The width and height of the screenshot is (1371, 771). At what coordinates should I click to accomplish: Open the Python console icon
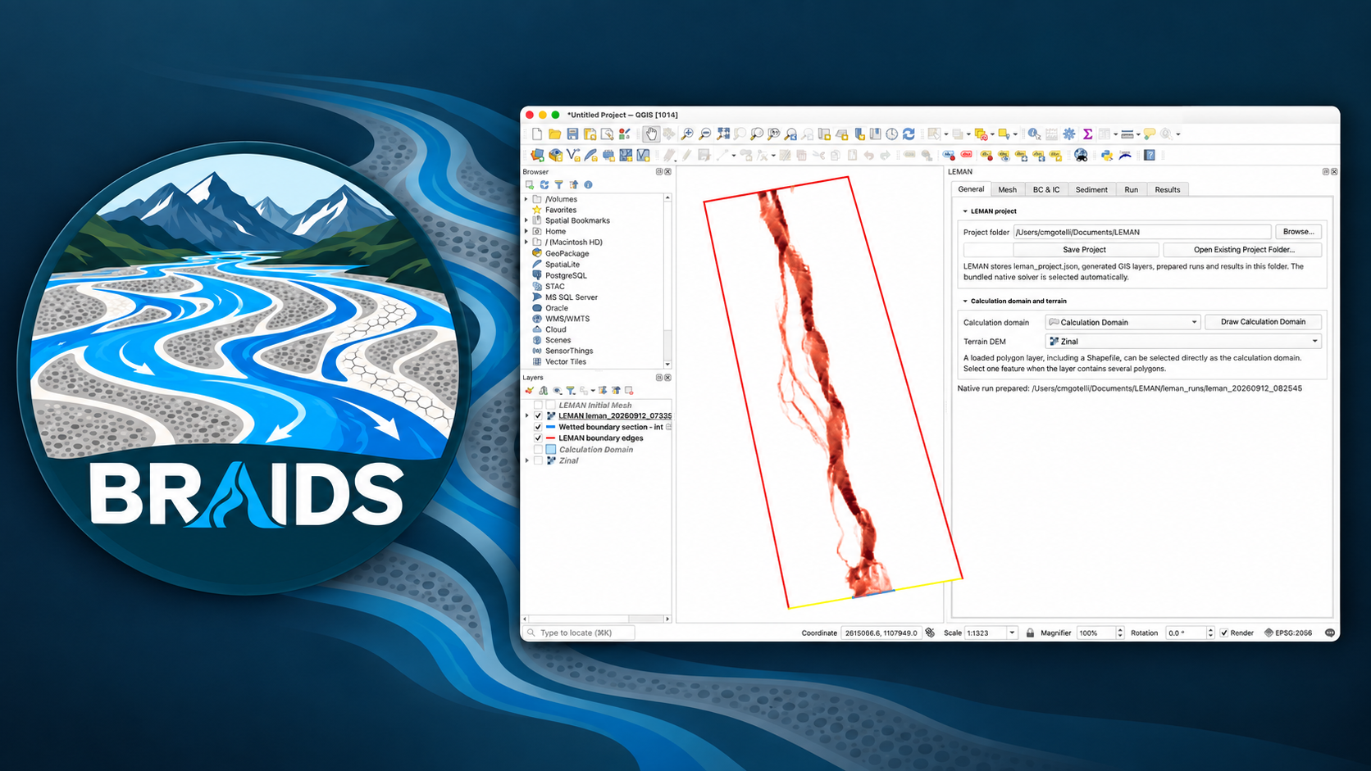[1107, 155]
